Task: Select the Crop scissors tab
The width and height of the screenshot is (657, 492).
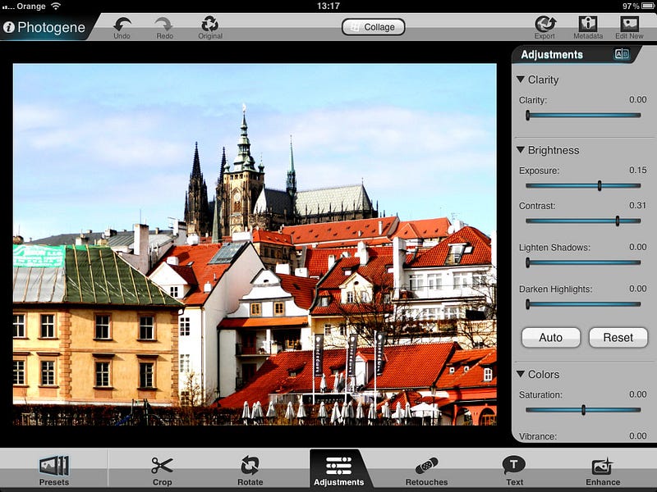Action: 162,470
